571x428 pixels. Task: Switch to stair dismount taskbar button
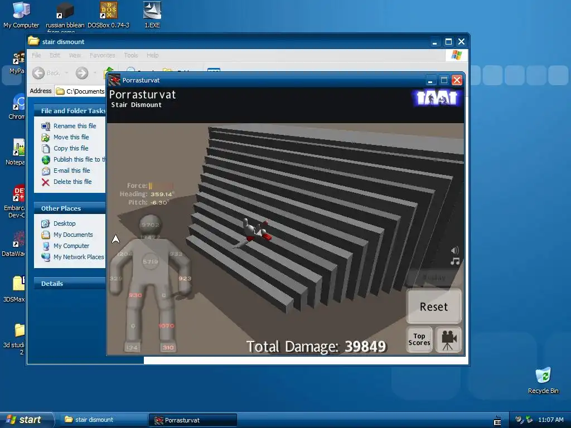(103, 420)
